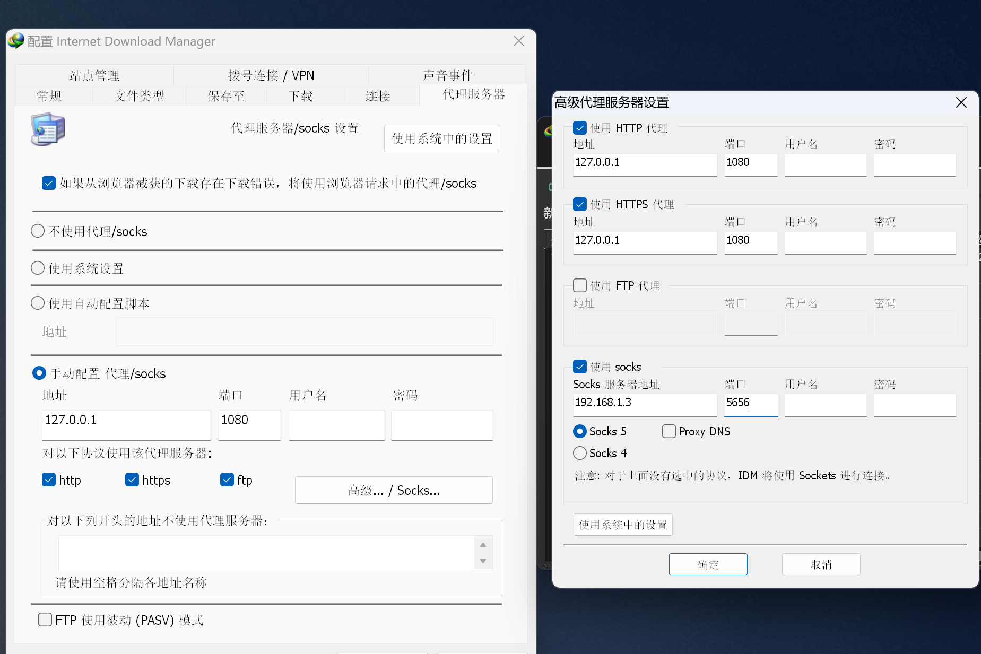This screenshot has height=654, width=981.
Task: Select 使用自动配置脚本 radio option
Action: [38, 303]
